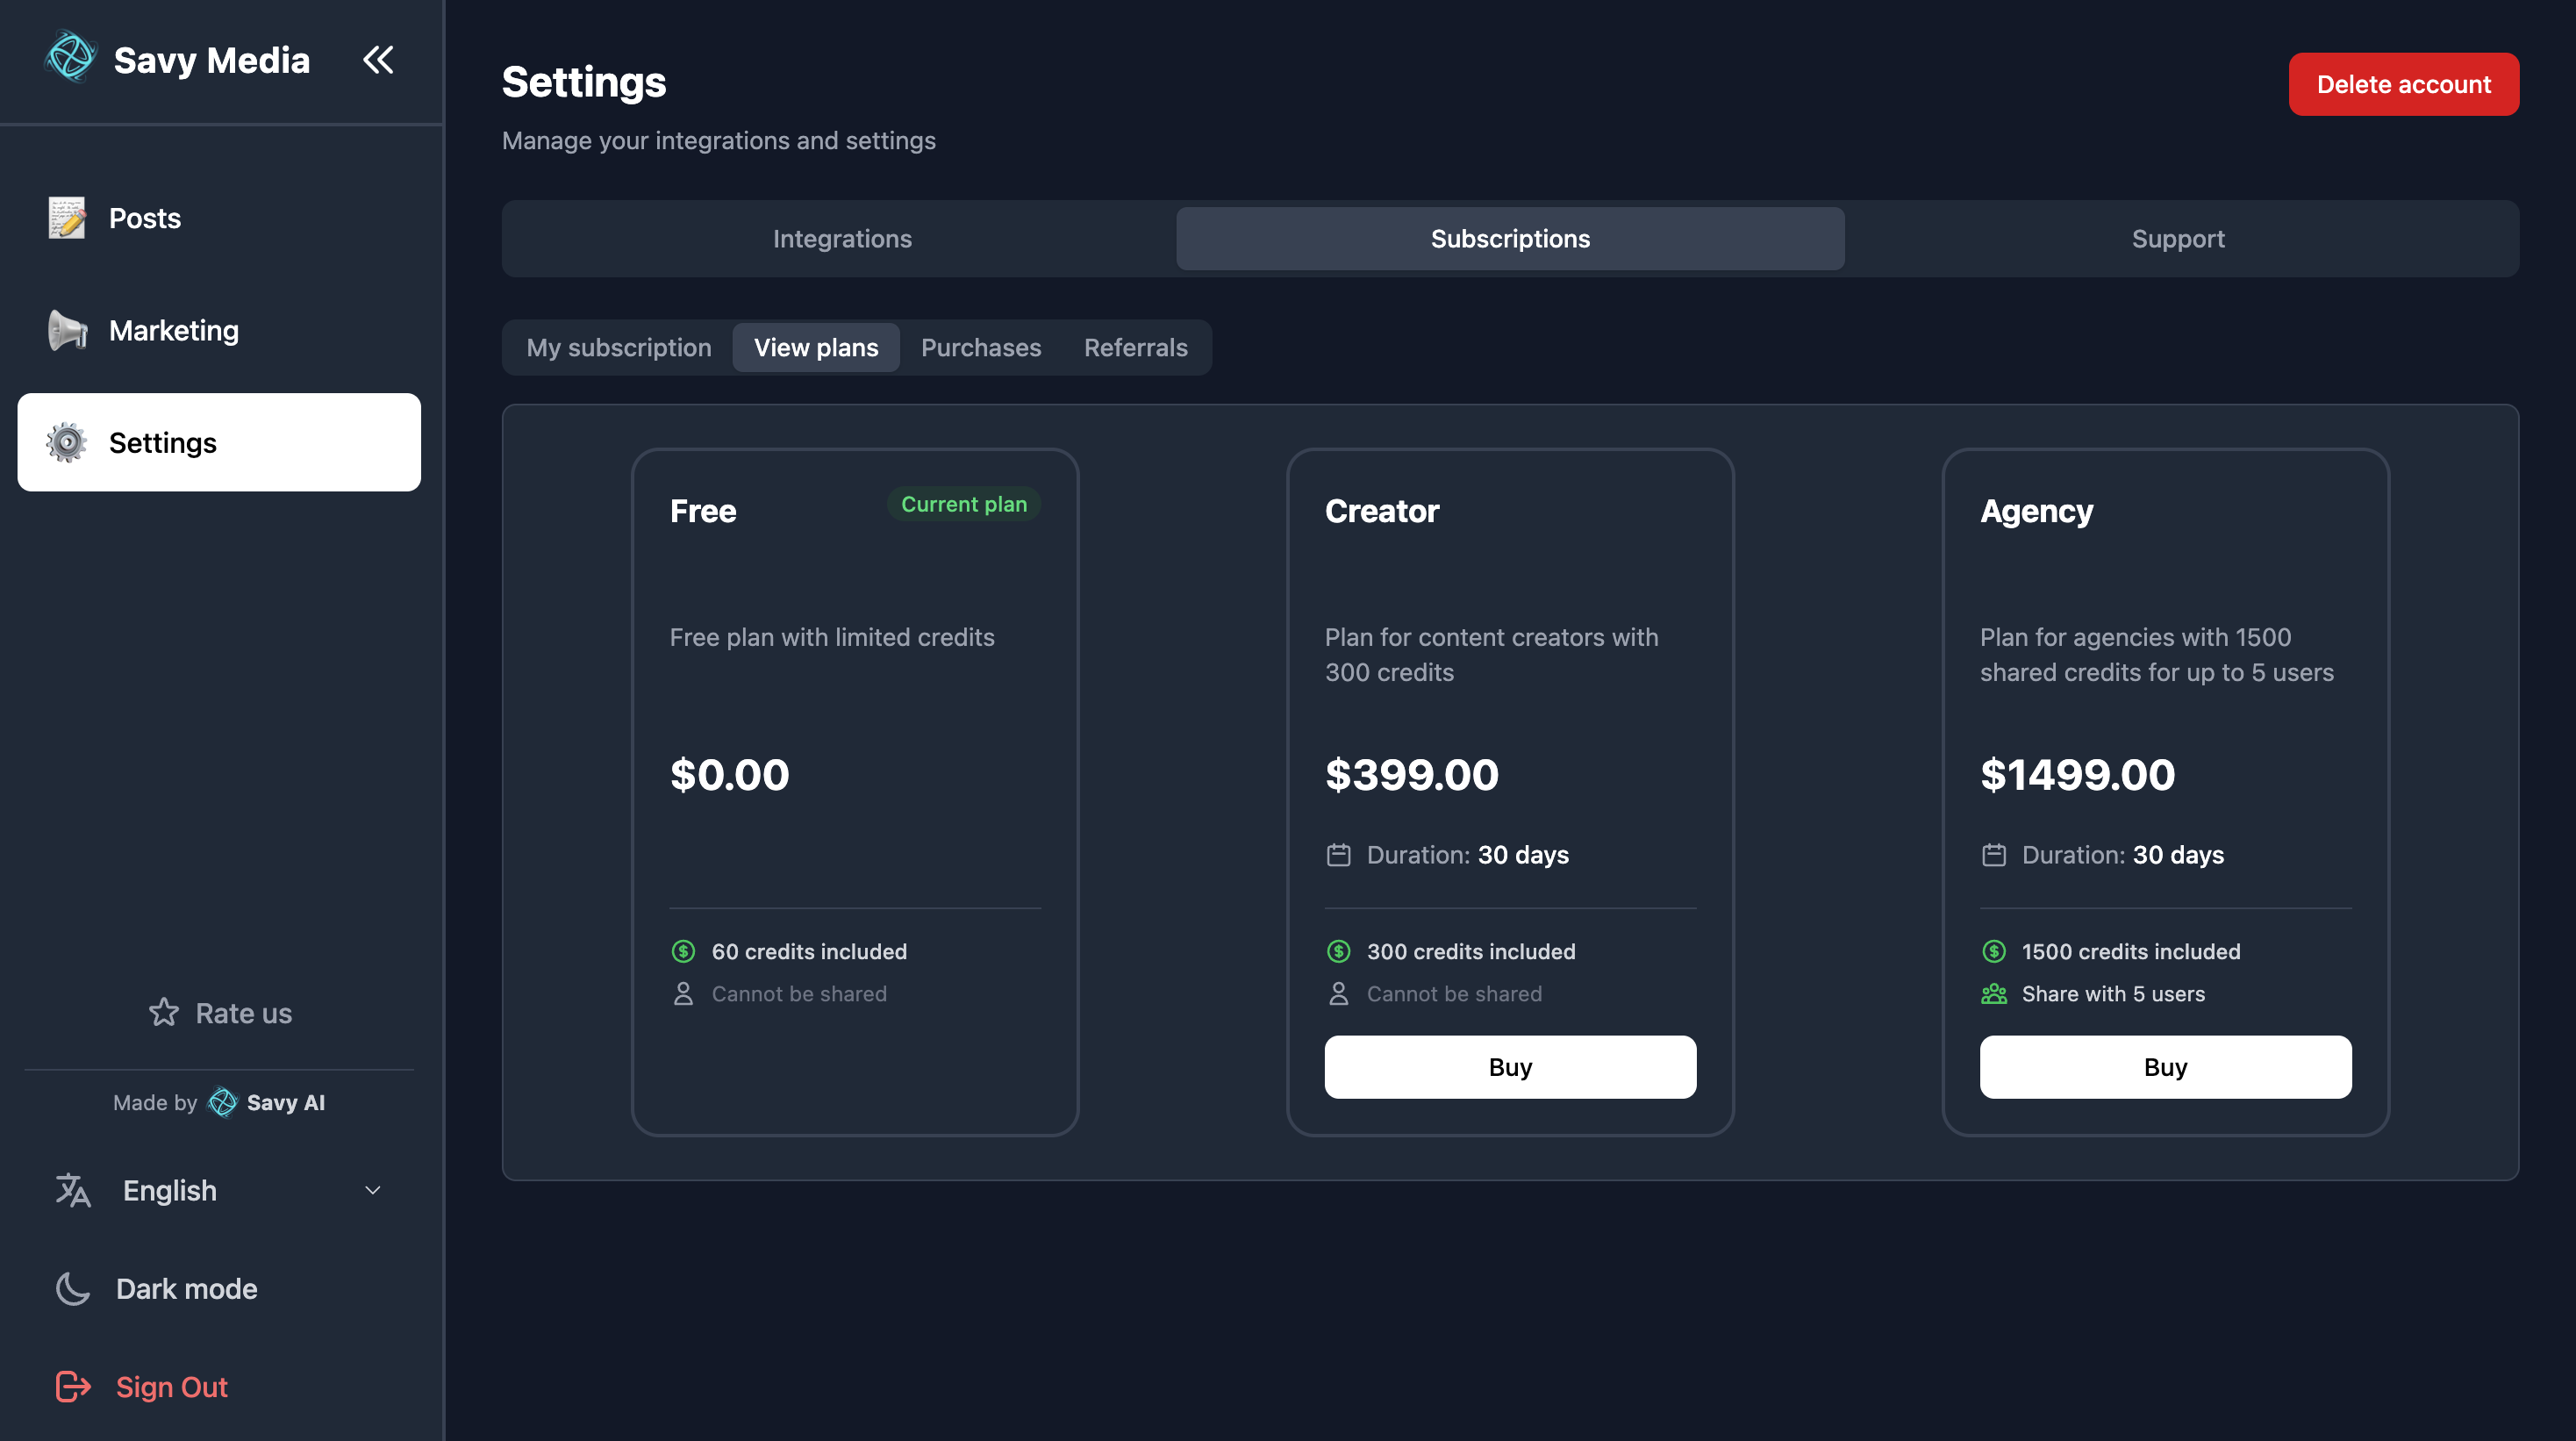Click the Settings gear icon
The height and width of the screenshot is (1441, 2576).
65,442
